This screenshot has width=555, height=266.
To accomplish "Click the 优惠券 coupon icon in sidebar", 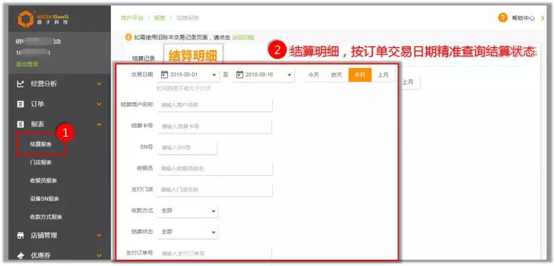I will click(x=21, y=256).
